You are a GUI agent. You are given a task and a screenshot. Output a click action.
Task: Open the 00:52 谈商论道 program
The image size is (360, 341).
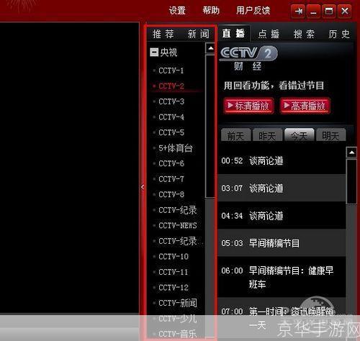pyautogui.click(x=282, y=160)
